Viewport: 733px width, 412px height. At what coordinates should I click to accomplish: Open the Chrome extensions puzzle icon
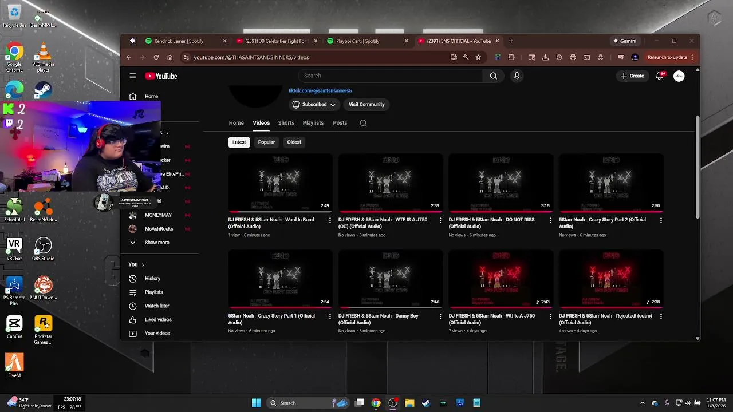coord(511,57)
